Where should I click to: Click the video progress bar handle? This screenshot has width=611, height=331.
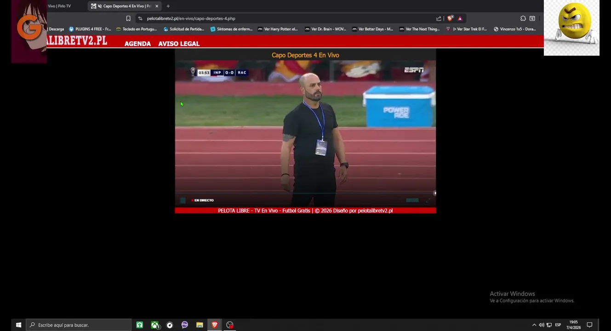point(434,193)
